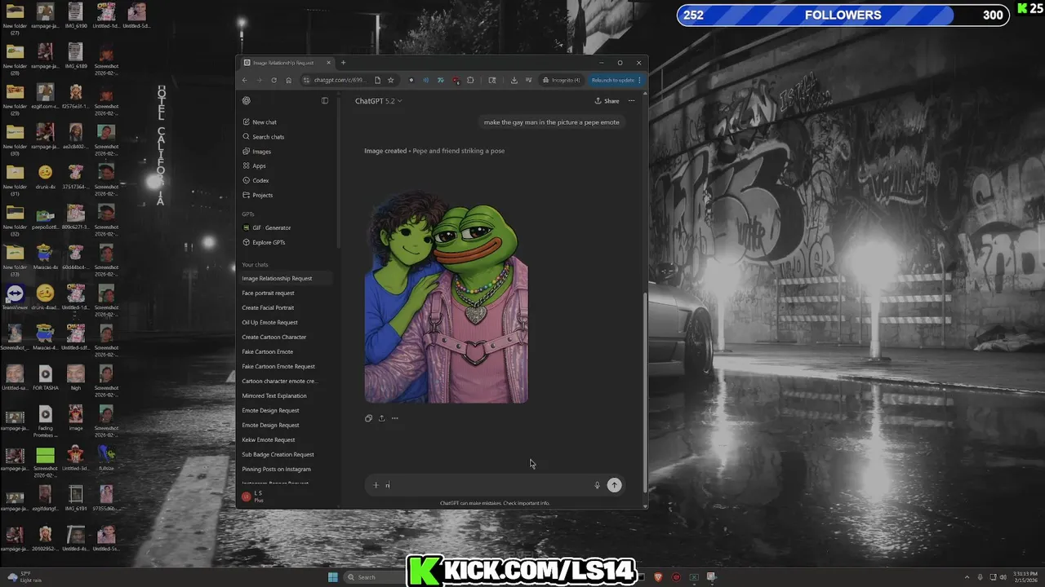Click the Windows taskbar Search box
1045x587 pixels.
376,577
